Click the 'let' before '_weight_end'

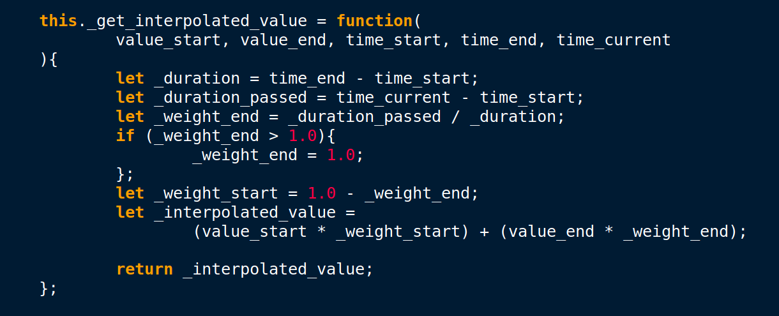click(x=130, y=117)
